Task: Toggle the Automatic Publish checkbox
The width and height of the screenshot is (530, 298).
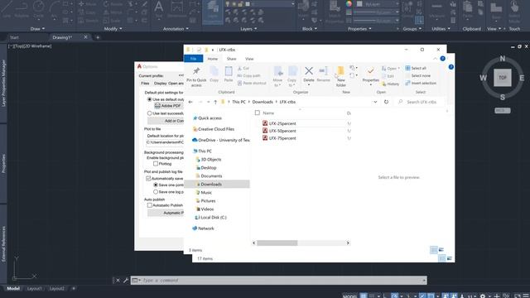Action: (x=149, y=205)
